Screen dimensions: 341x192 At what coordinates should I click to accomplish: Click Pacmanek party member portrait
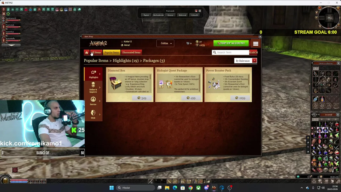click(x=4, y=26)
